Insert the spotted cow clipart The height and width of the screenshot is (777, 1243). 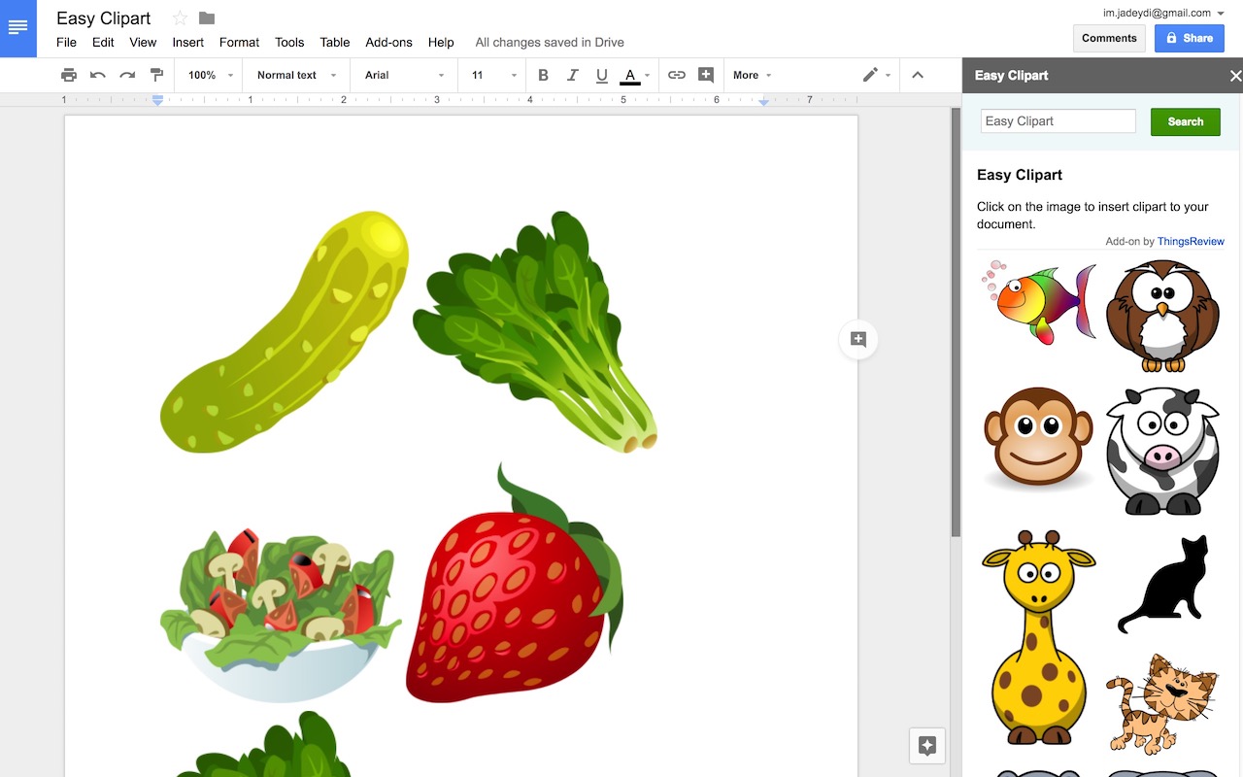tap(1162, 451)
